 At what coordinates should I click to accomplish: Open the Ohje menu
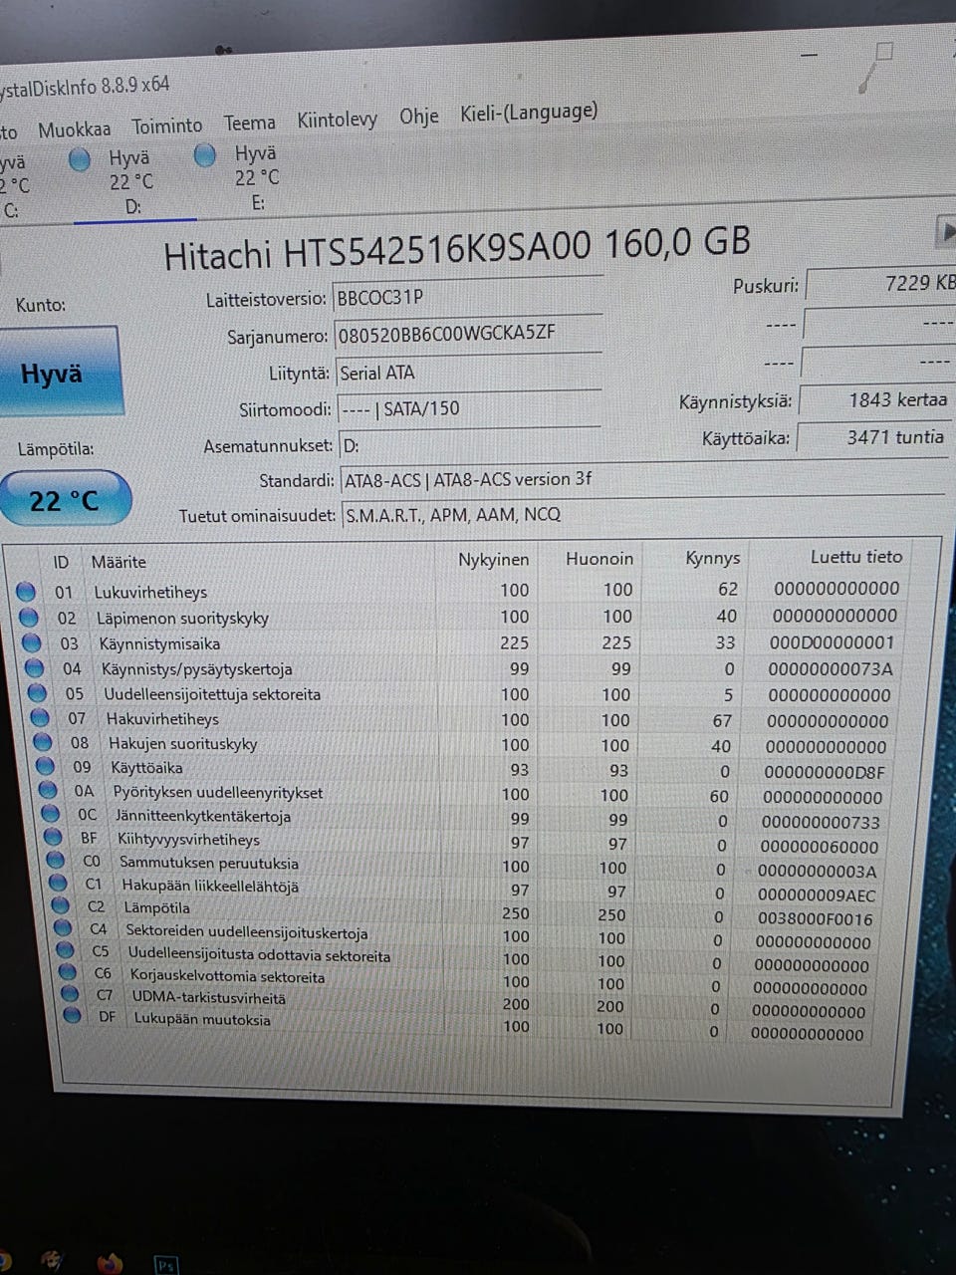pyautogui.click(x=419, y=117)
